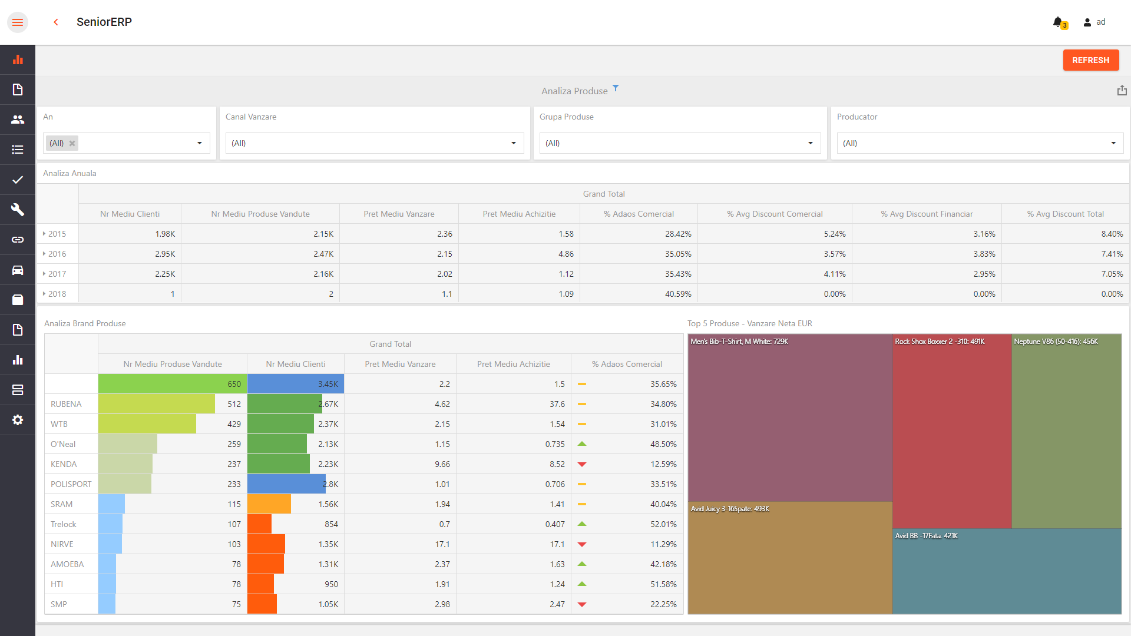Viewport: 1131px width, 636px height.
Task: Click the export share icon
Action: click(x=1122, y=91)
